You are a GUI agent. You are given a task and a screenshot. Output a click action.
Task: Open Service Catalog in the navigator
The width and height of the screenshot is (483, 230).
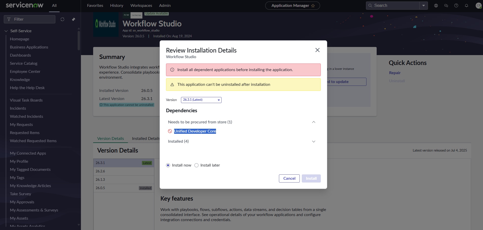tap(24, 63)
